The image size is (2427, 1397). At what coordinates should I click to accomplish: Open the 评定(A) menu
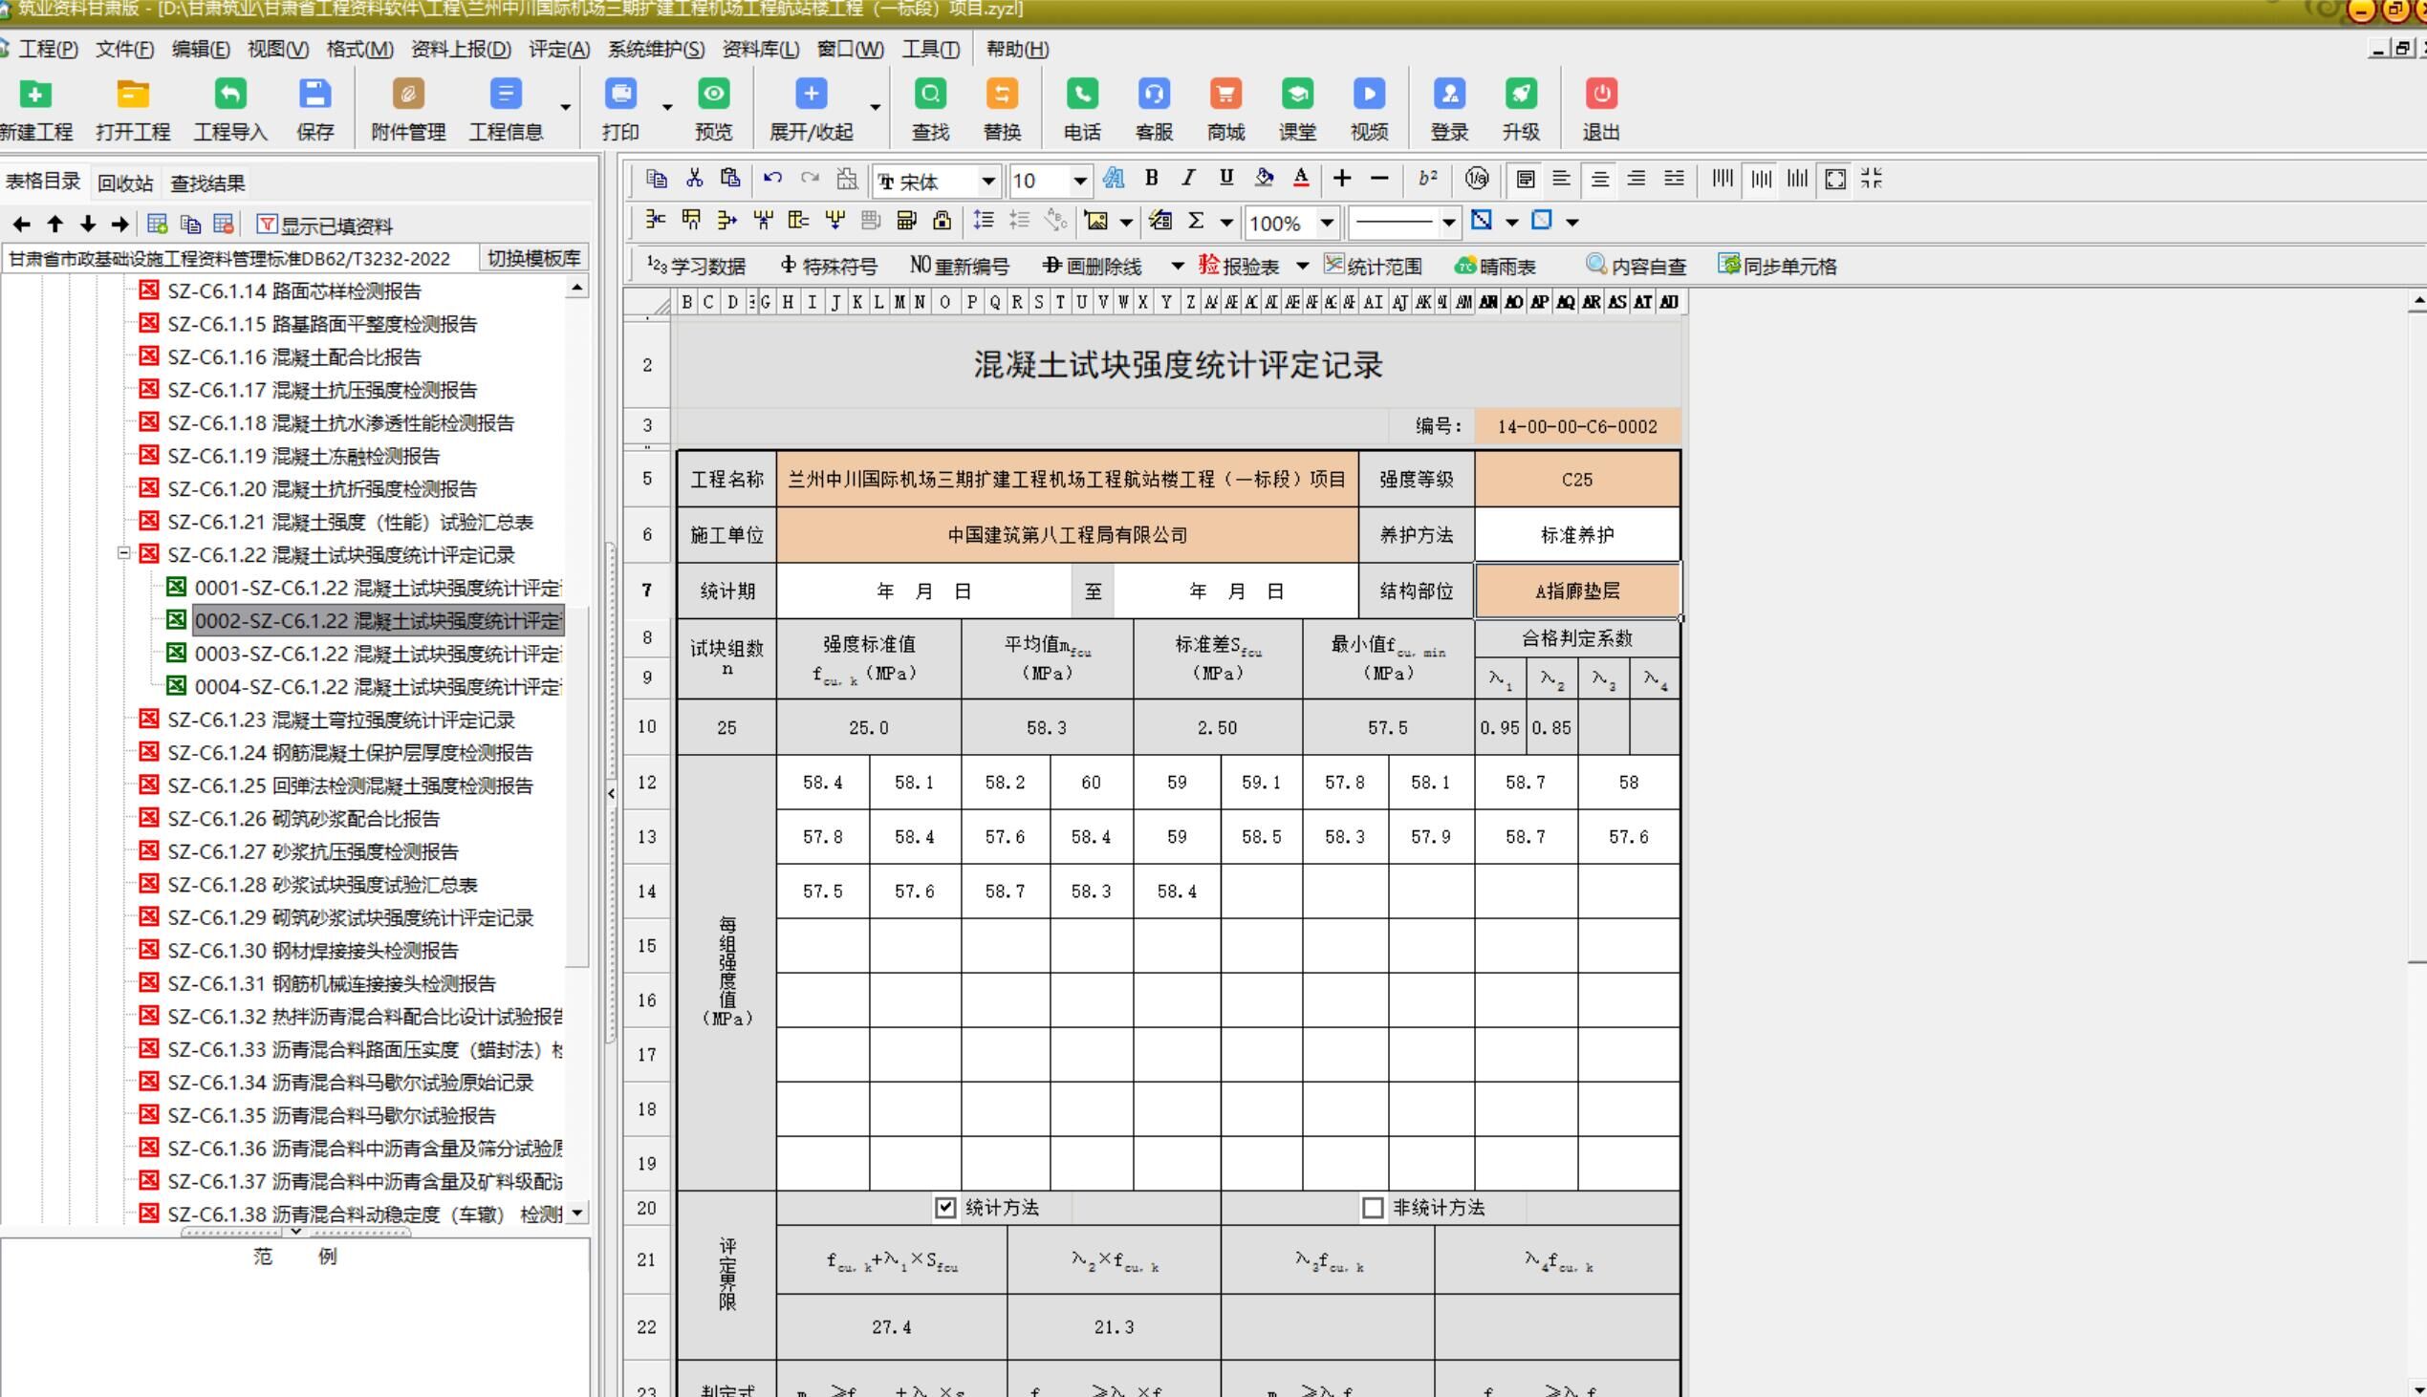coord(559,49)
